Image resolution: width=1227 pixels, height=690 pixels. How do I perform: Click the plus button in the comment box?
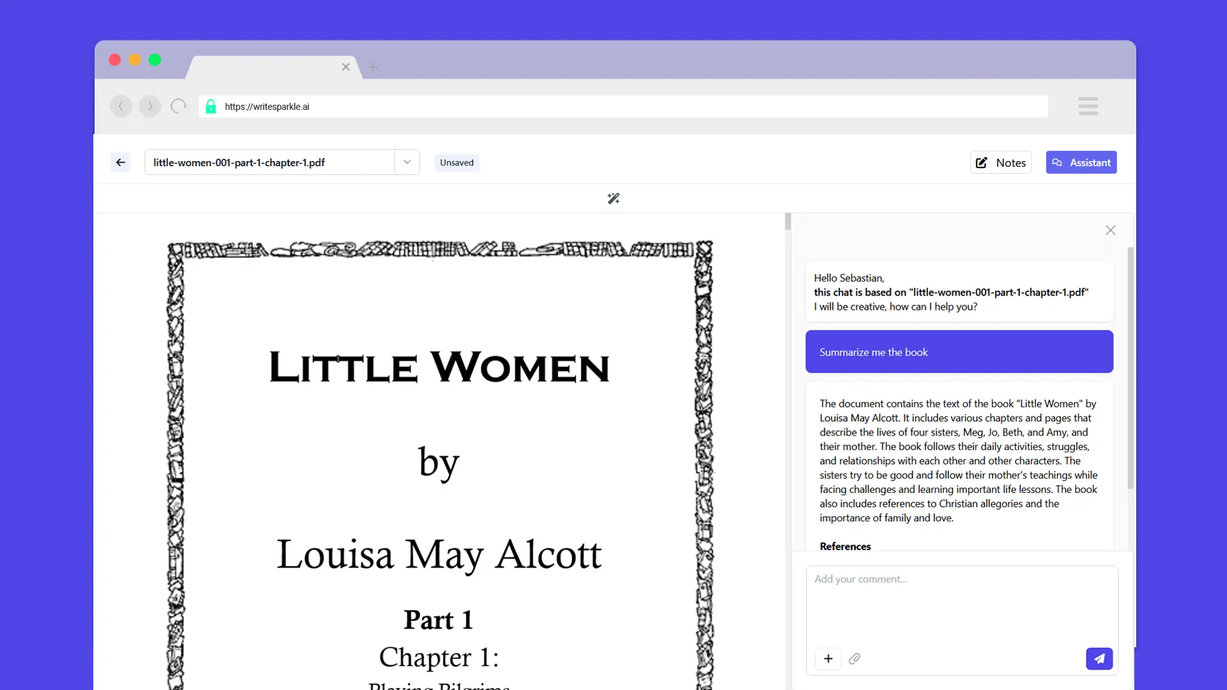tap(828, 659)
